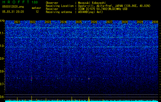Click the HROFFT 1.00 title text
The height and width of the screenshot is (102, 161).
point(20,2)
